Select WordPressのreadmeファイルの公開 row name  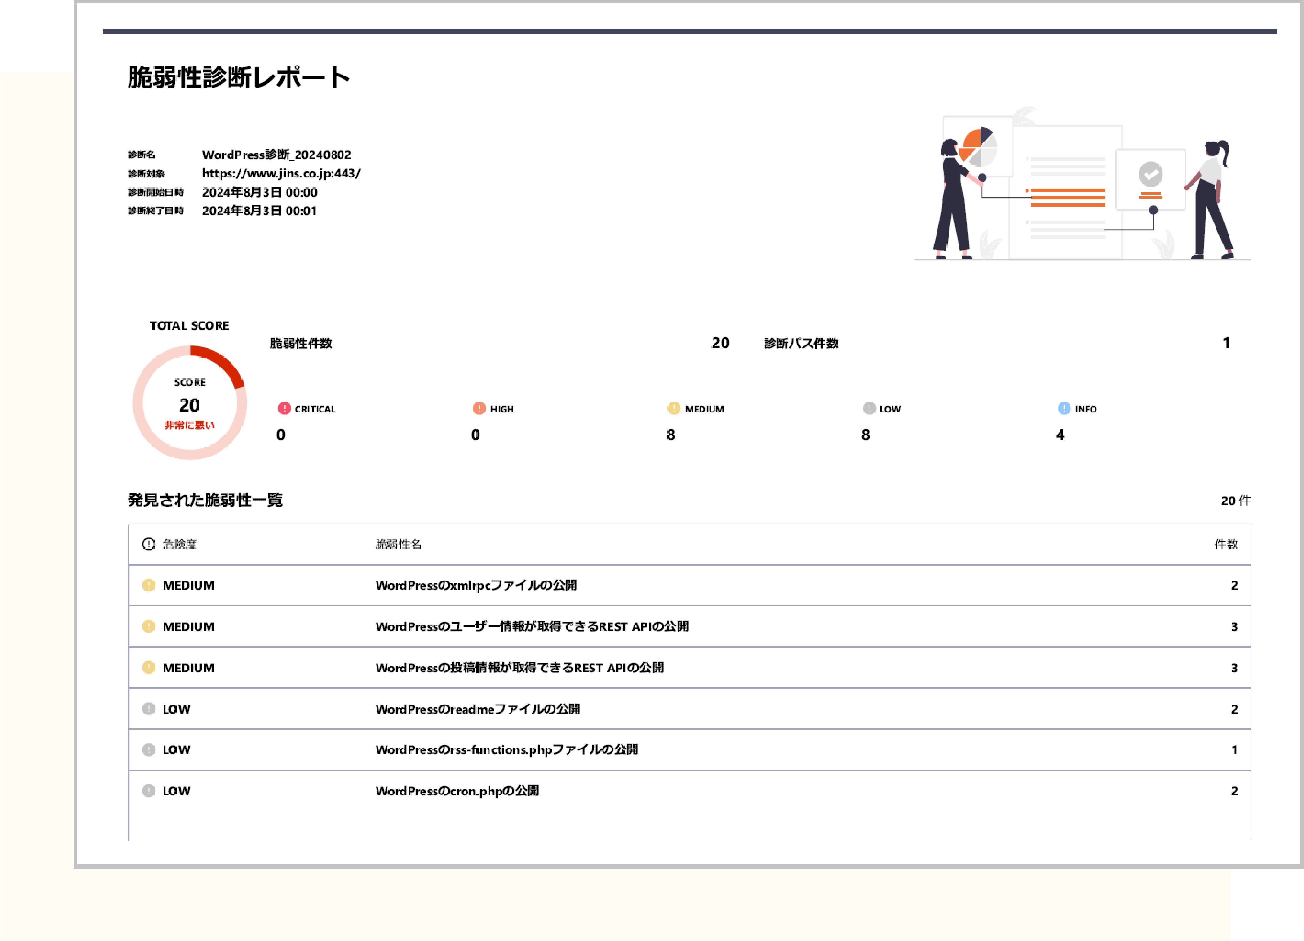478,709
